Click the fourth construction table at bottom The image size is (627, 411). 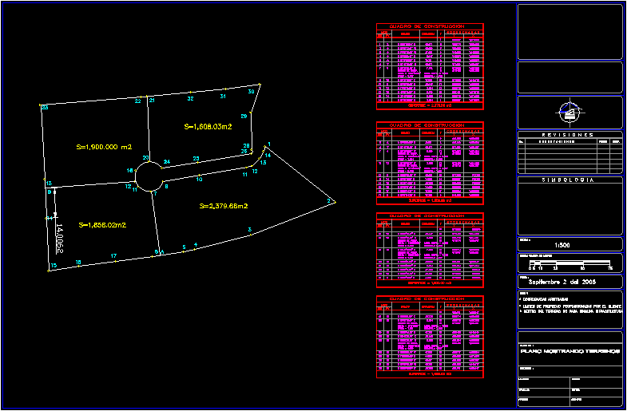point(430,335)
